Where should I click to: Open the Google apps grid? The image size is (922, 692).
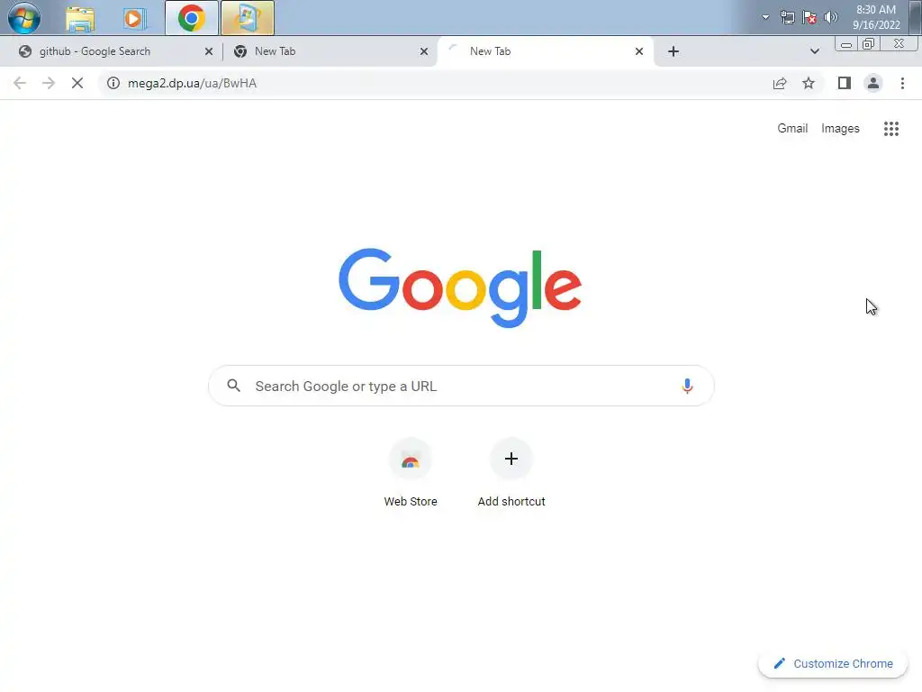coord(891,128)
